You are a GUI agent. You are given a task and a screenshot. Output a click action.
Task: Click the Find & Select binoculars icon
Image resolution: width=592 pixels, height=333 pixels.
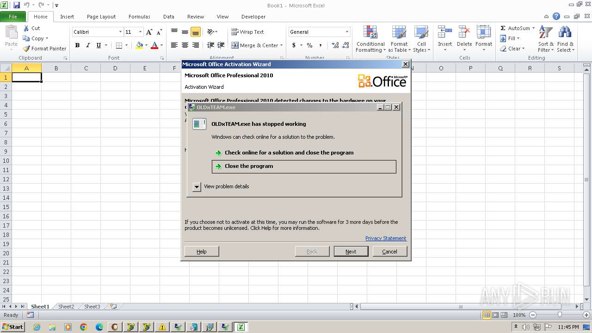(x=565, y=33)
